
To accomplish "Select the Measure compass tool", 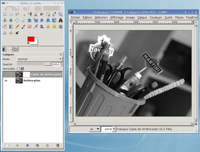I will 5,20.
